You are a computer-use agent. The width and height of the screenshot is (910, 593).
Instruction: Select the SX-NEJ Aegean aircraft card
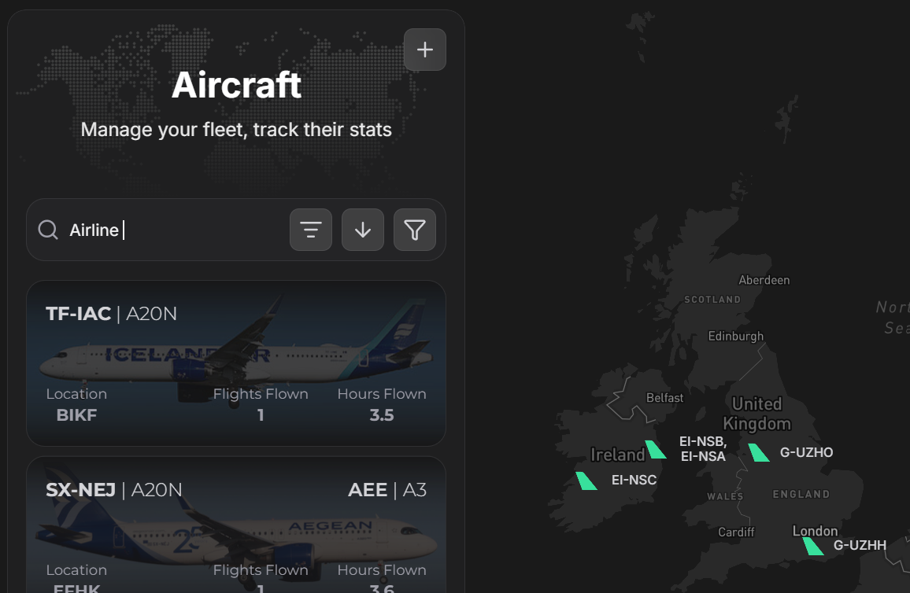236,525
